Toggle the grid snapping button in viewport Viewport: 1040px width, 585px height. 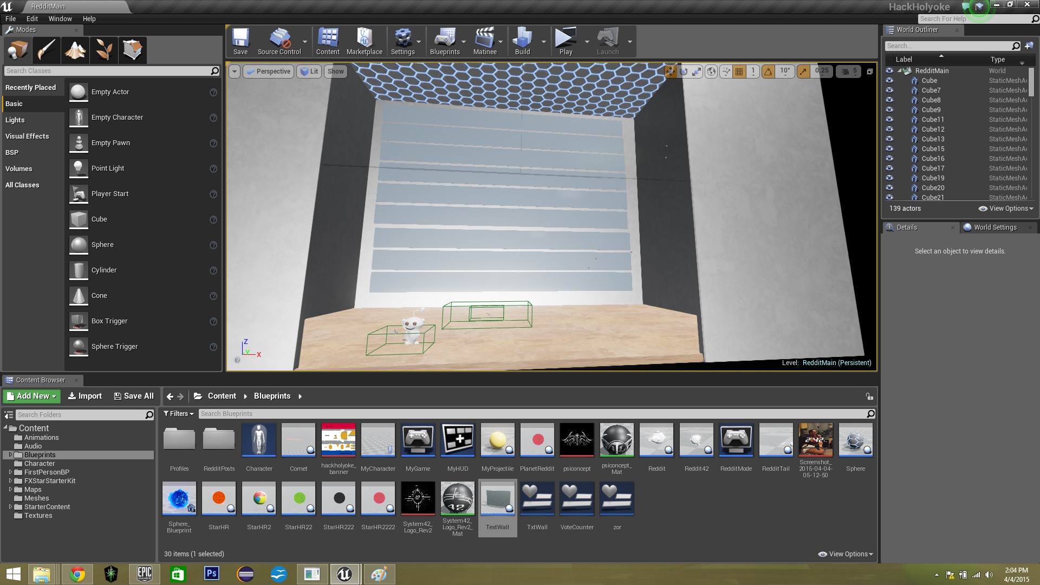739,71
